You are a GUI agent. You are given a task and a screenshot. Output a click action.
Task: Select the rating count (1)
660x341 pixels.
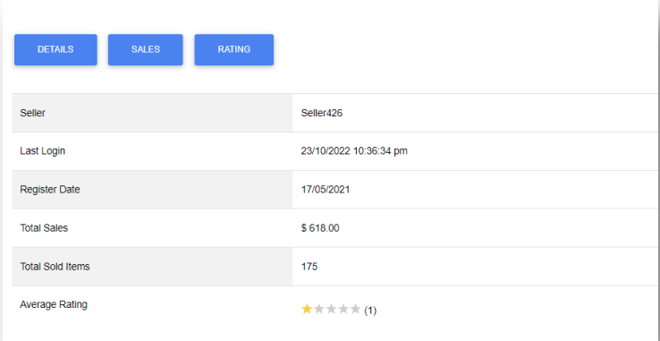pos(370,311)
